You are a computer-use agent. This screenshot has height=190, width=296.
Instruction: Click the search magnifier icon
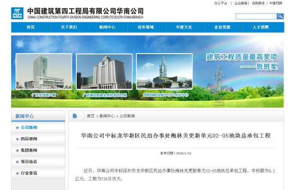click(x=280, y=16)
